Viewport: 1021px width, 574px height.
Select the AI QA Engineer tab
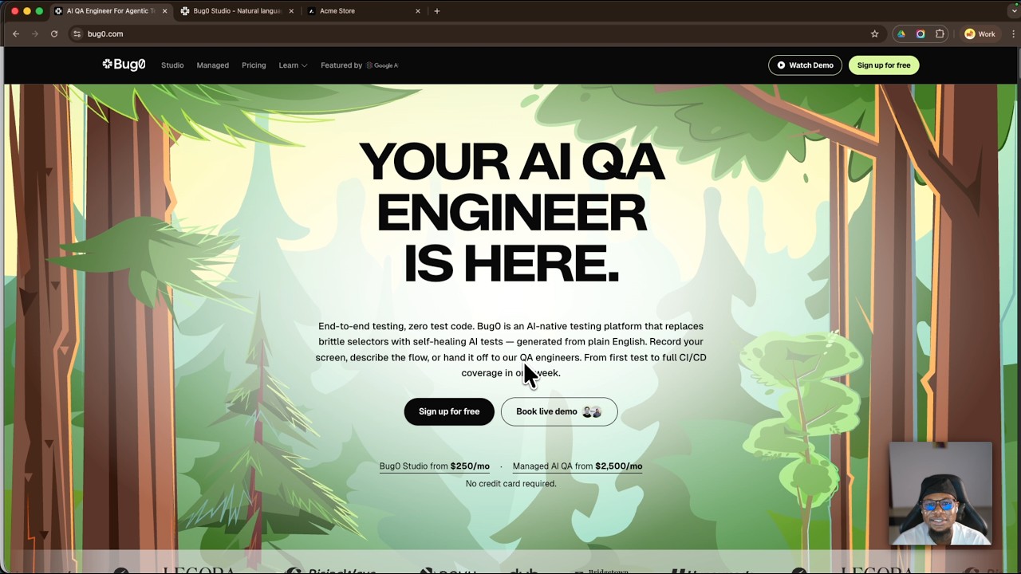[110, 11]
